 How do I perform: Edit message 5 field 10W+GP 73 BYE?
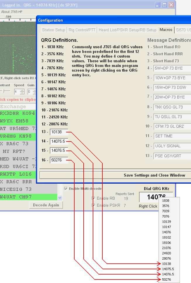pos(172,78)
